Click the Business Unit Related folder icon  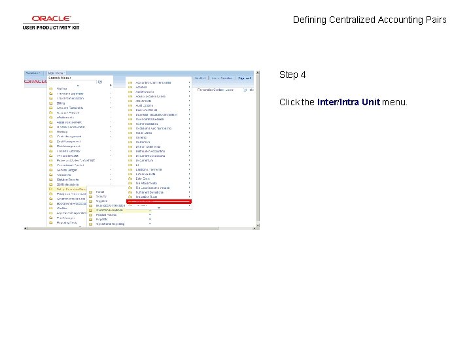point(90,206)
